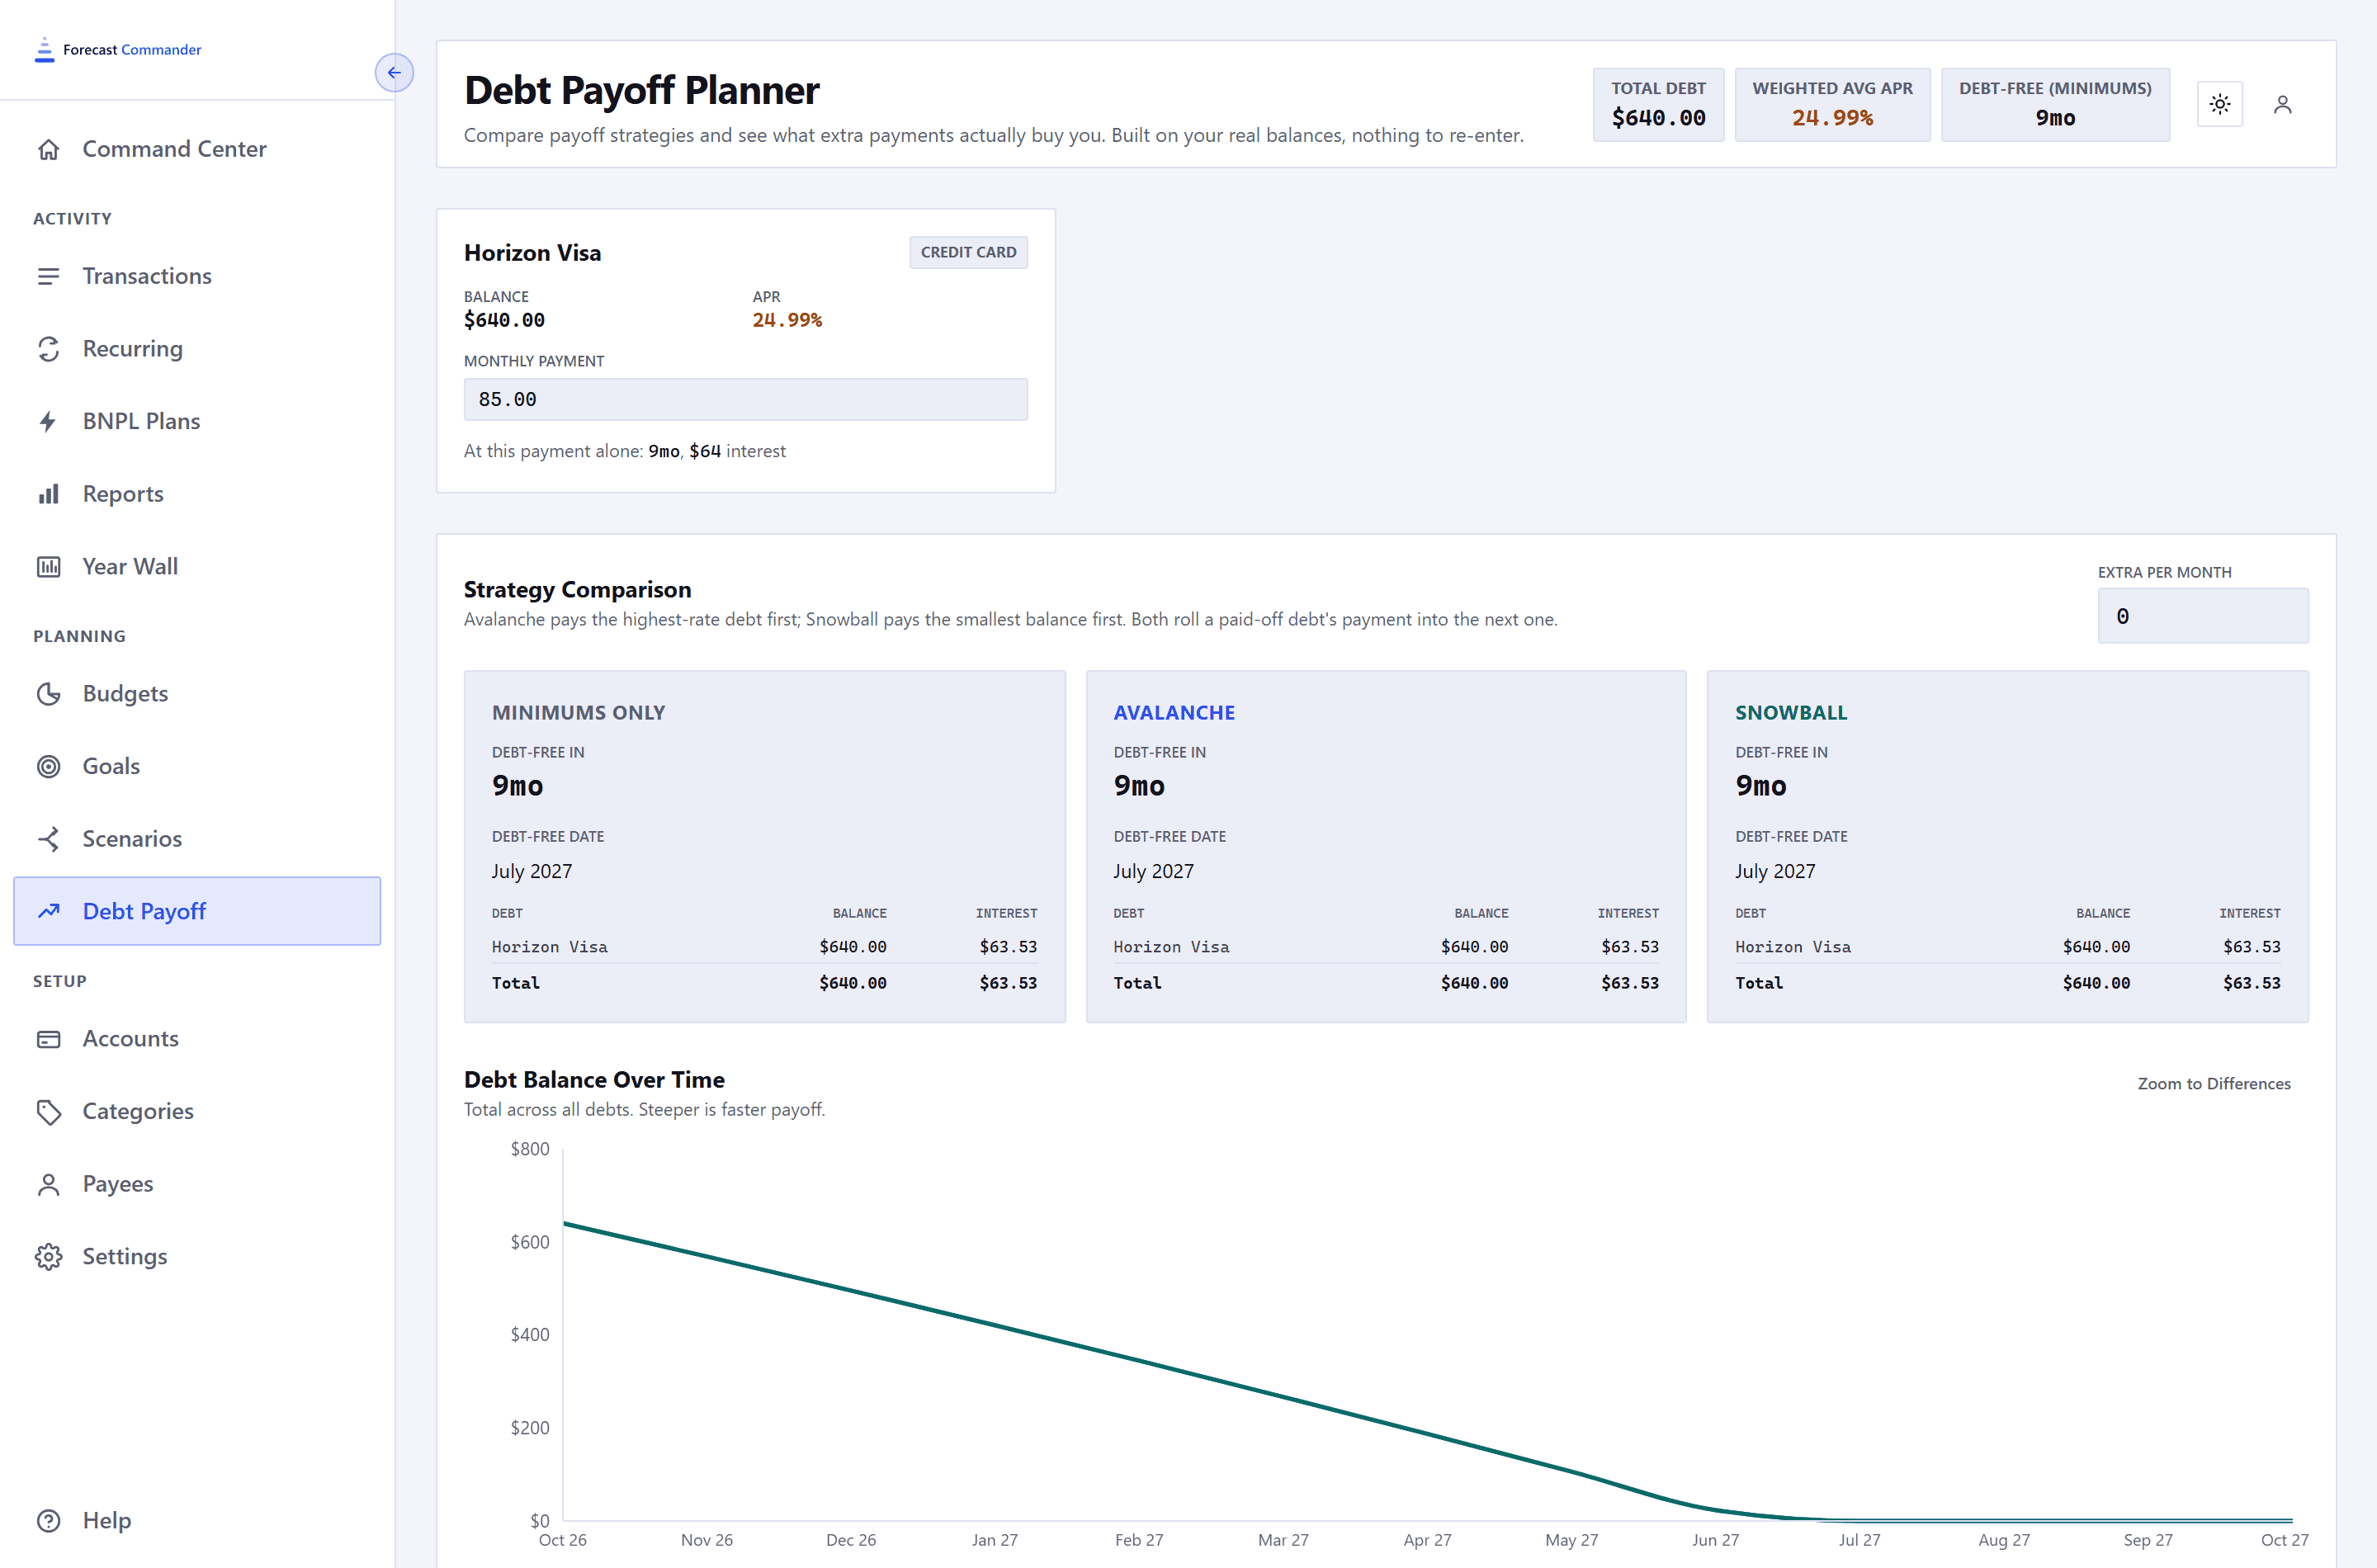Open Help link
The image size is (2377, 1568).
pos(197,1521)
